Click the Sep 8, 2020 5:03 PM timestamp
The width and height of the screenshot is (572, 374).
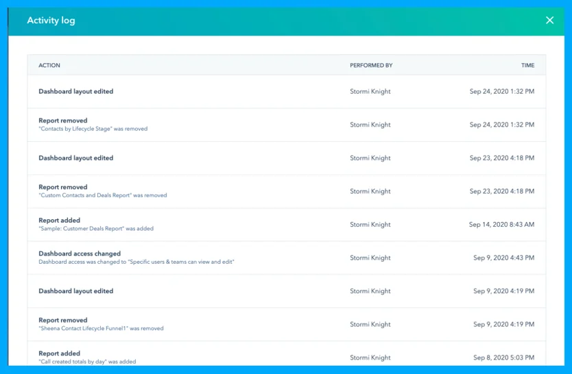[x=504, y=358]
